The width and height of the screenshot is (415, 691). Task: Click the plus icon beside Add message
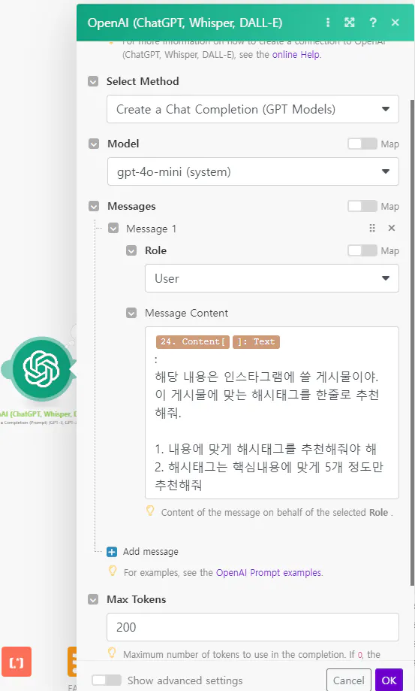pos(112,552)
